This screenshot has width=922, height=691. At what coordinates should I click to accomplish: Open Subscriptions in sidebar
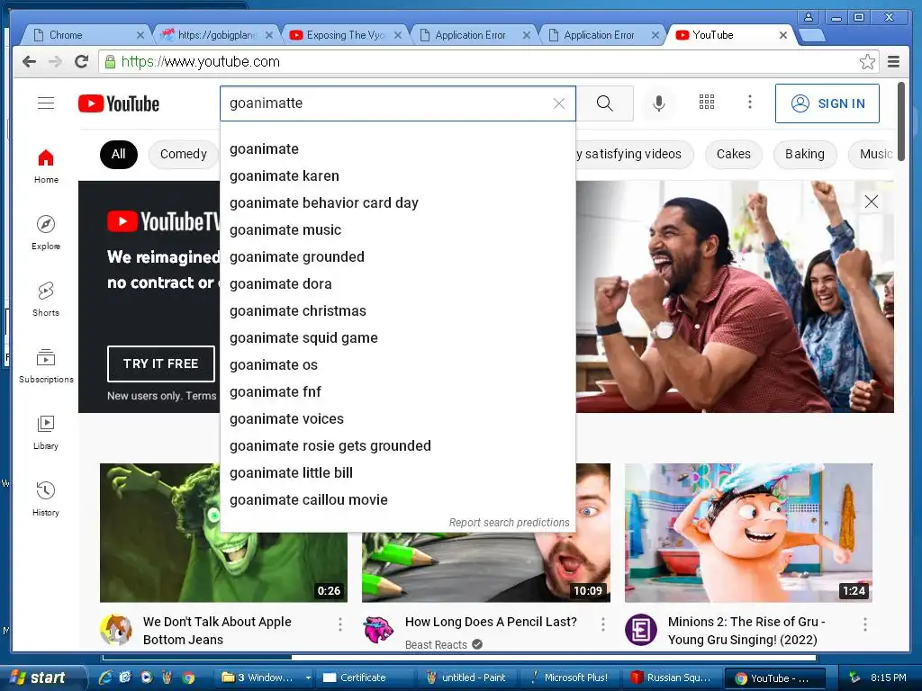(x=46, y=365)
